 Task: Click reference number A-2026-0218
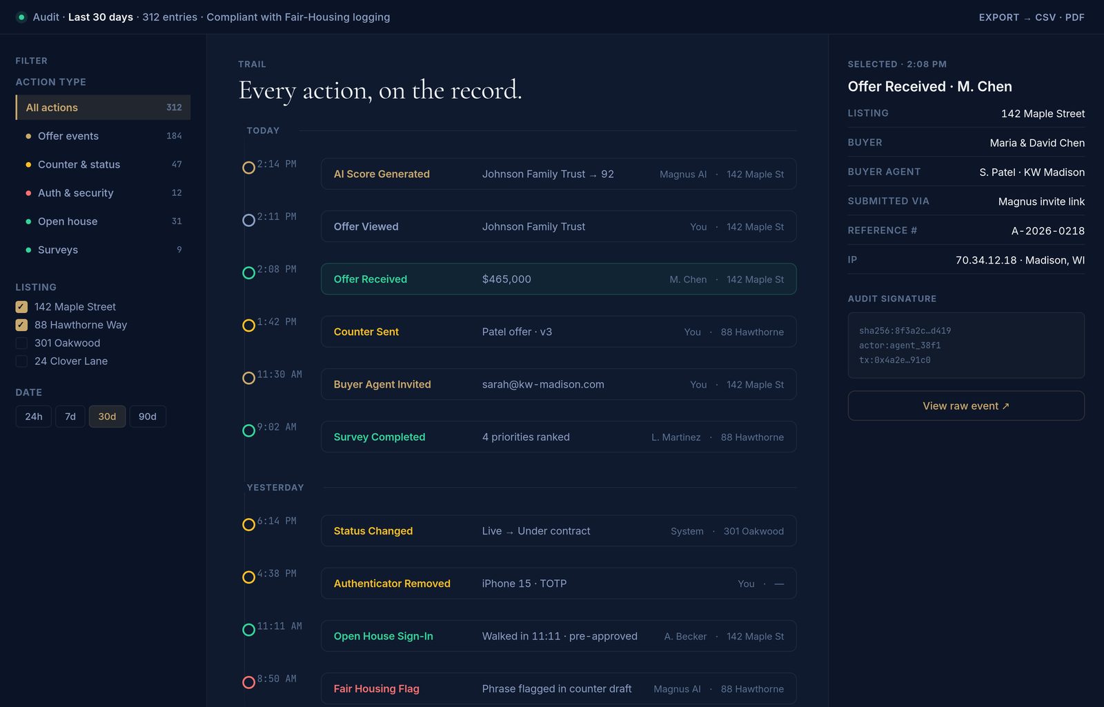pyautogui.click(x=1048, y=231)
